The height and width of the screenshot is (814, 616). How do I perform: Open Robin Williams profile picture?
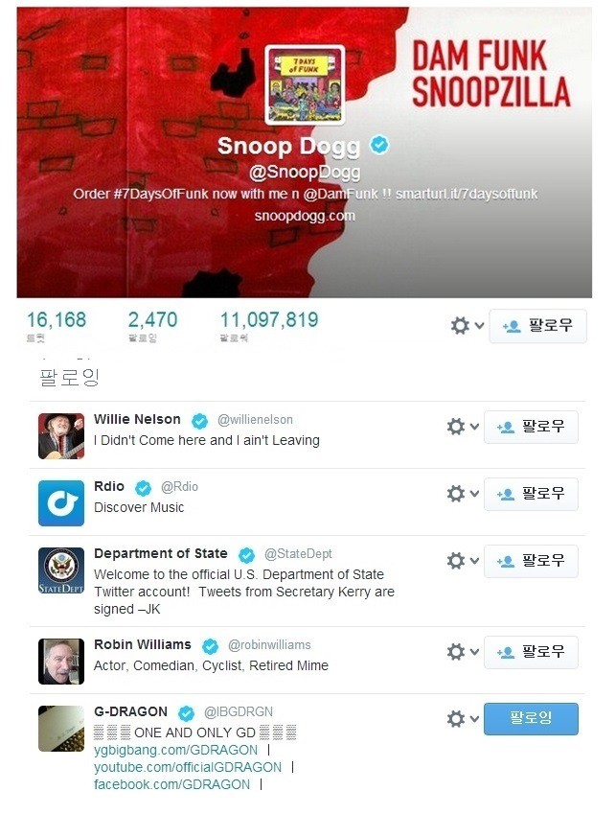(x=61, y=662)
